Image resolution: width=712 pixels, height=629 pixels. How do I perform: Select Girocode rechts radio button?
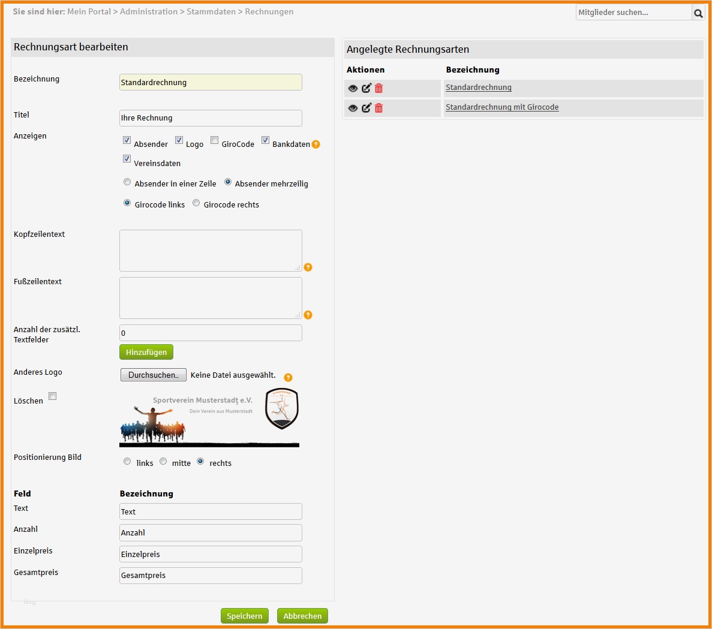(x=196, y=203)
